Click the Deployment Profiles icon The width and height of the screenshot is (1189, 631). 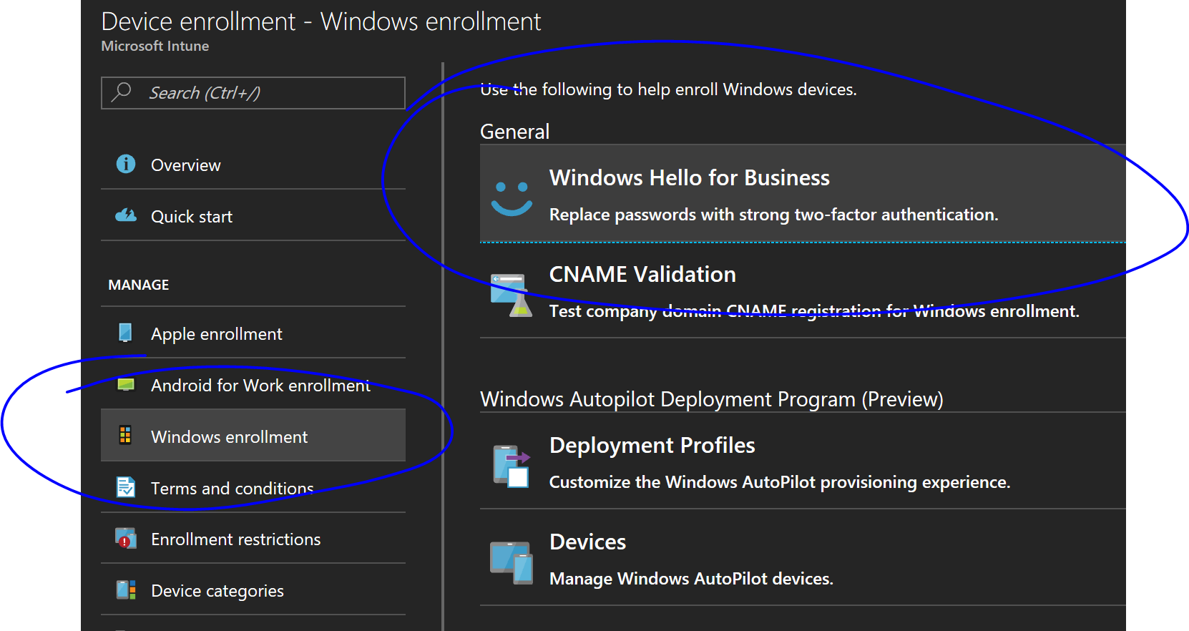[512, 466]
